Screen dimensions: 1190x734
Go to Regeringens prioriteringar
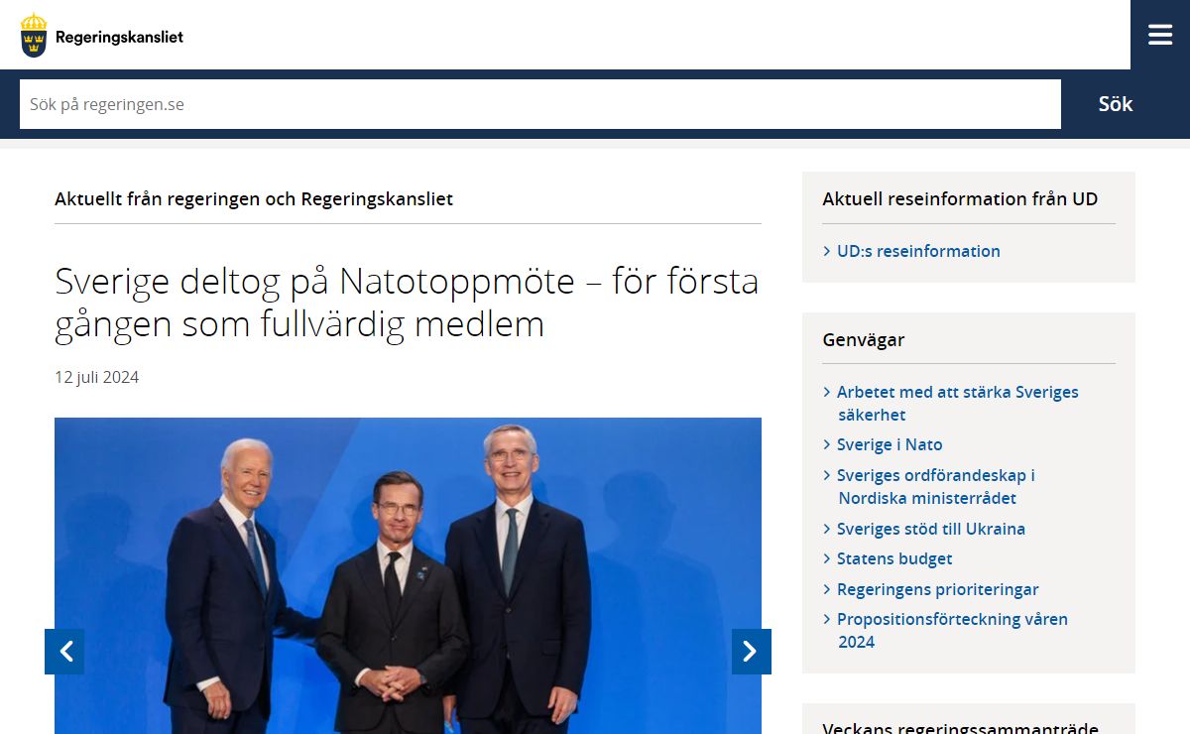tap(937, 589)
